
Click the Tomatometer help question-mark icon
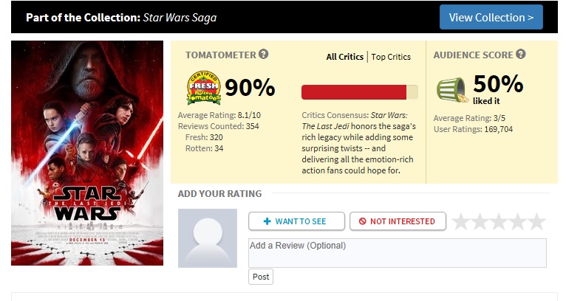[264, 55]
